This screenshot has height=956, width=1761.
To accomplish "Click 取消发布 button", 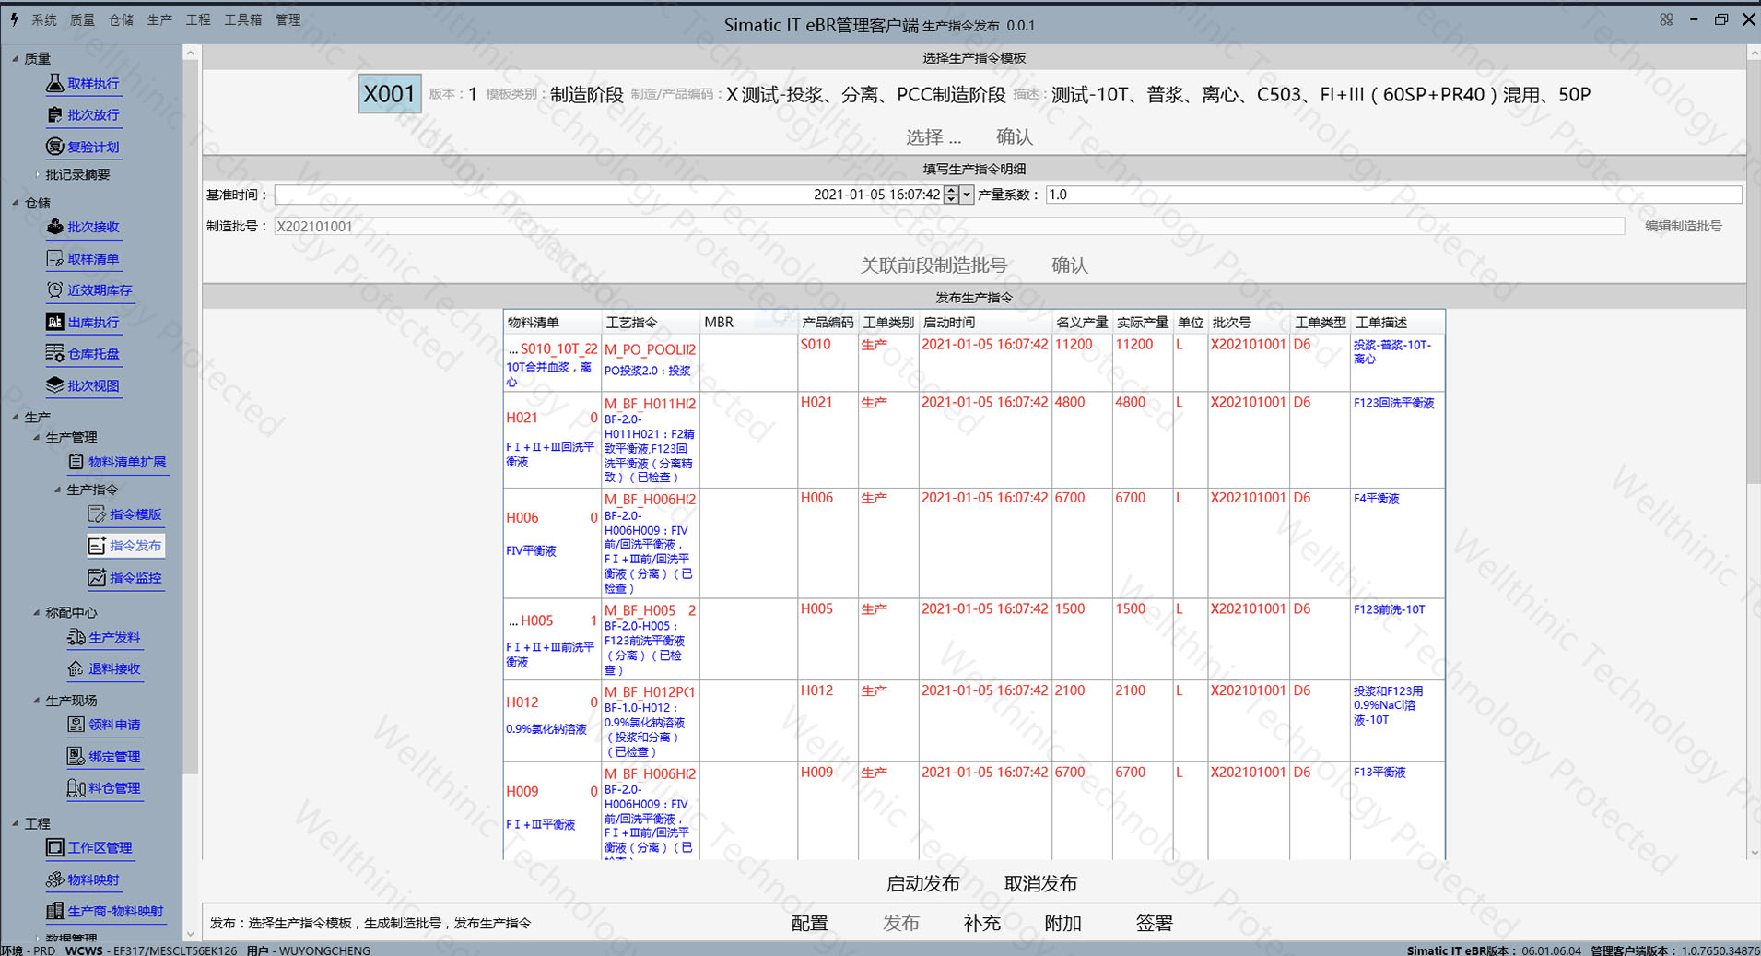I will coord(1040,883).
